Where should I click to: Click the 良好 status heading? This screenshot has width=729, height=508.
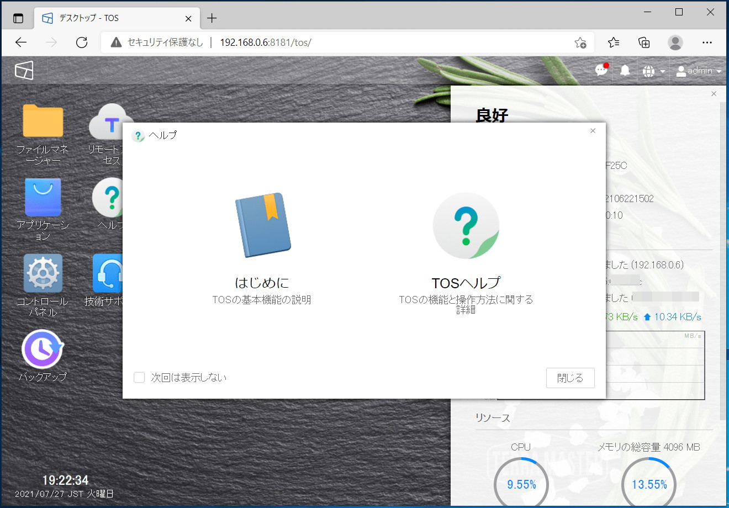(x=492, y=115)
